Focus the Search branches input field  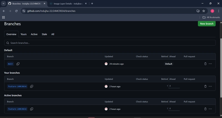tap(110, 43)
